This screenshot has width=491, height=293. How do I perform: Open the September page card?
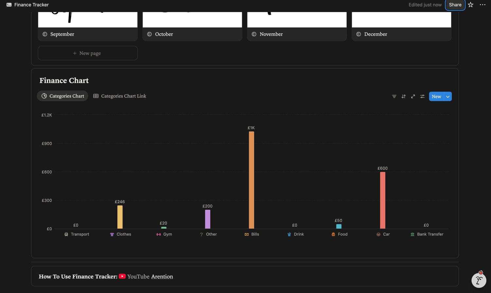click(x=88, y=26)
